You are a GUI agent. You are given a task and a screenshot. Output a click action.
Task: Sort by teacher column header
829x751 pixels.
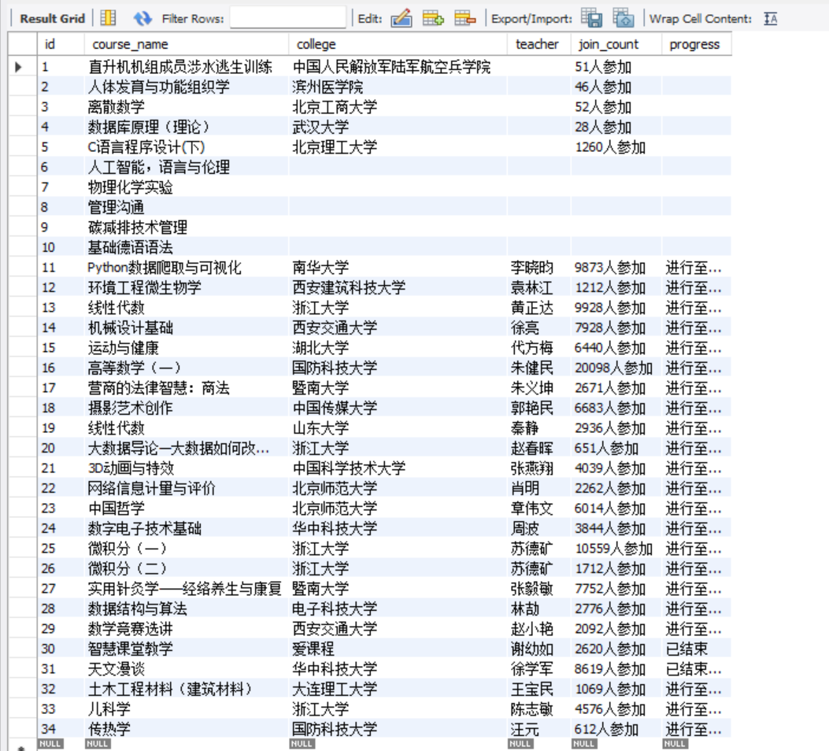(539, 44)
